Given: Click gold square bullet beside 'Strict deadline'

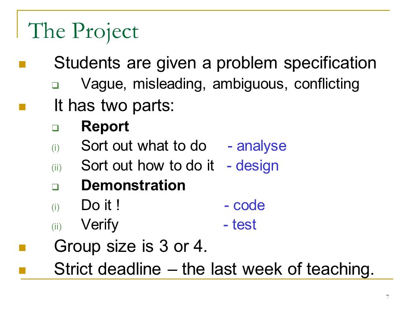Looking at the screenshot, I should 22,270.
